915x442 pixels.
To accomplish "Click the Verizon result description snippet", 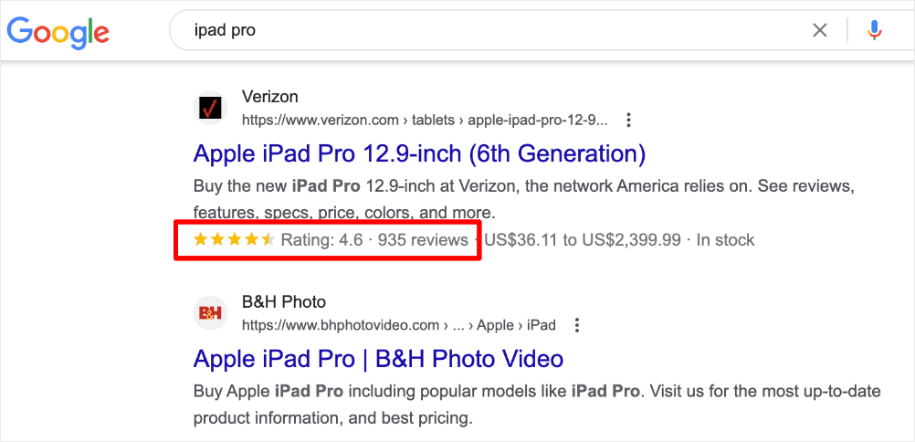I will 524,198.
